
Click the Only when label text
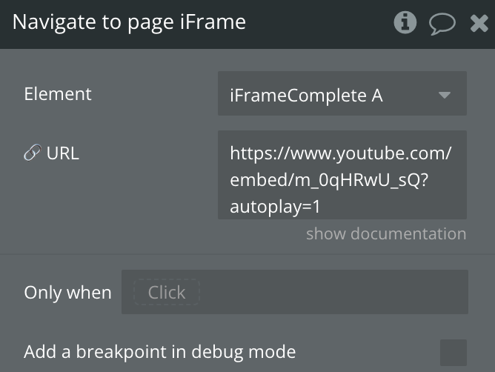click(68, 293)
